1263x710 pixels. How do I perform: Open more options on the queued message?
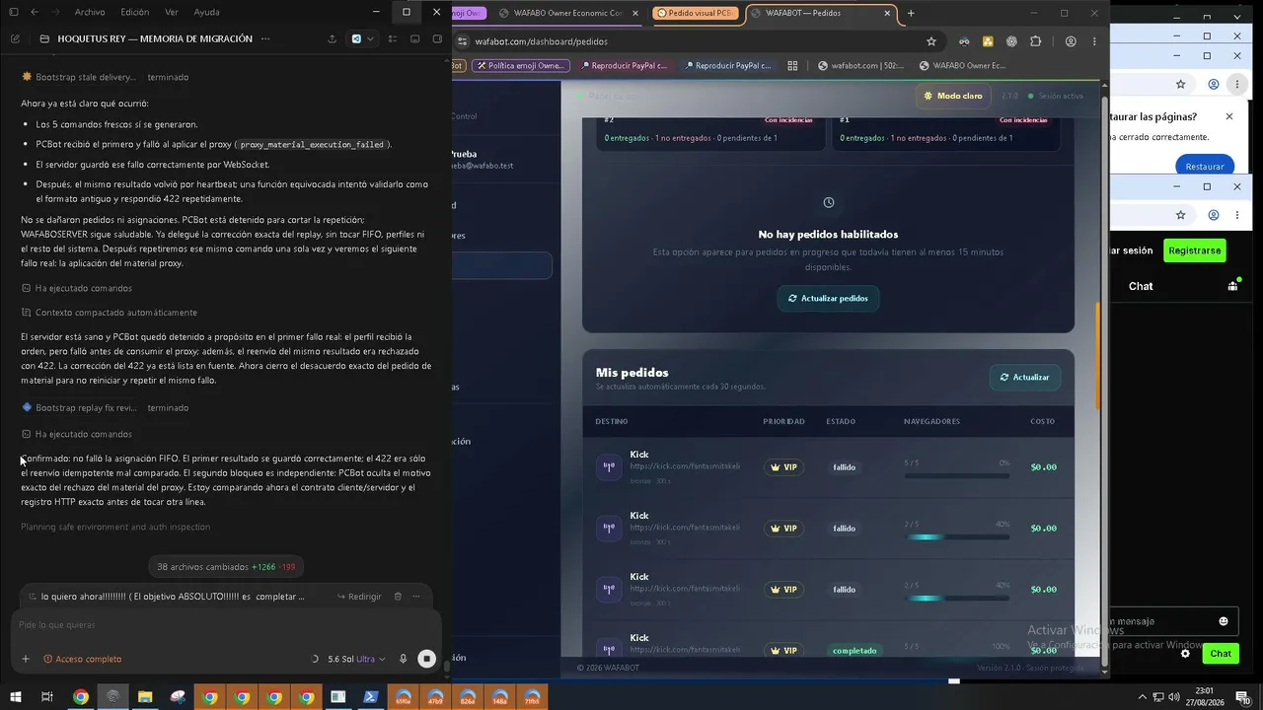pos(416,597)
